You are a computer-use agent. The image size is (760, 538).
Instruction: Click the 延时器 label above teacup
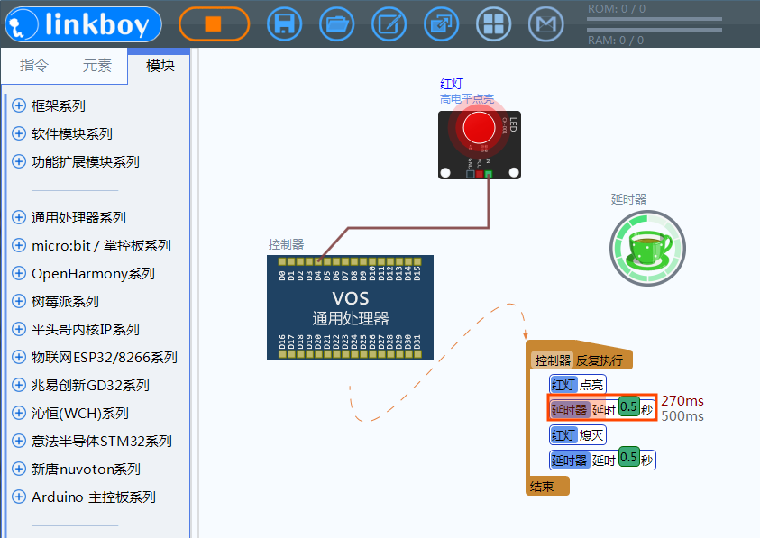coord(628,199)
